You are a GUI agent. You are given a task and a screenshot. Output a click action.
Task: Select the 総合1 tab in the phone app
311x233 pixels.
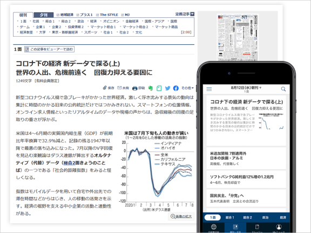click(x=229, y=217)
